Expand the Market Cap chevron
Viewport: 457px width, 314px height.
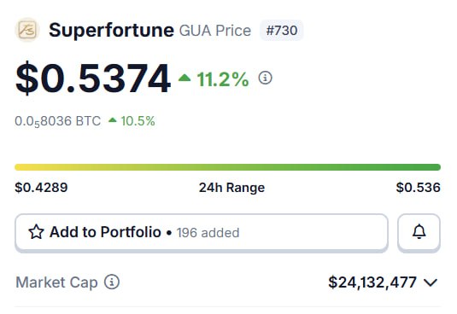431,282
